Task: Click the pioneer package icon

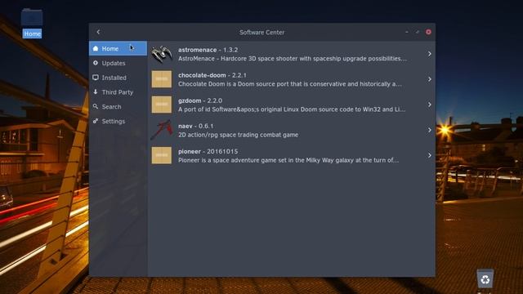Action: 162,155
